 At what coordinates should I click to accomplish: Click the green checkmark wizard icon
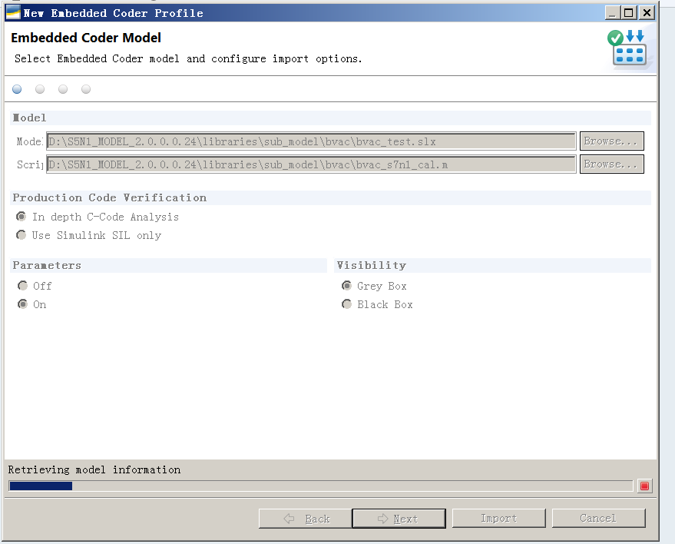coord(614,38)
